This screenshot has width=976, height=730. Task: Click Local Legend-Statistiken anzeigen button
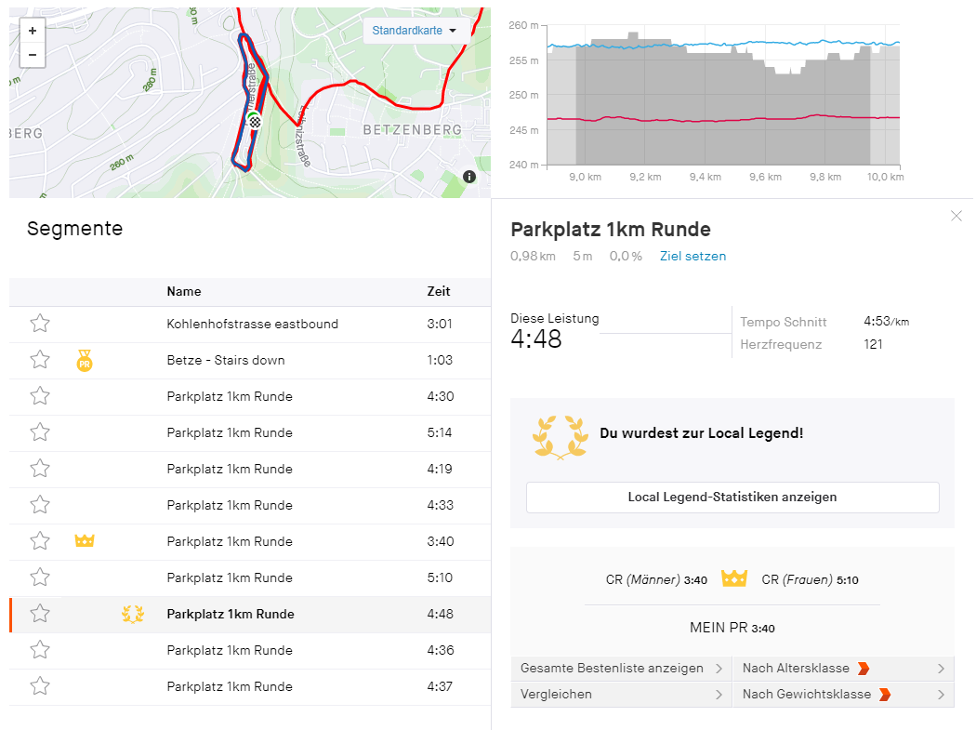732,498
